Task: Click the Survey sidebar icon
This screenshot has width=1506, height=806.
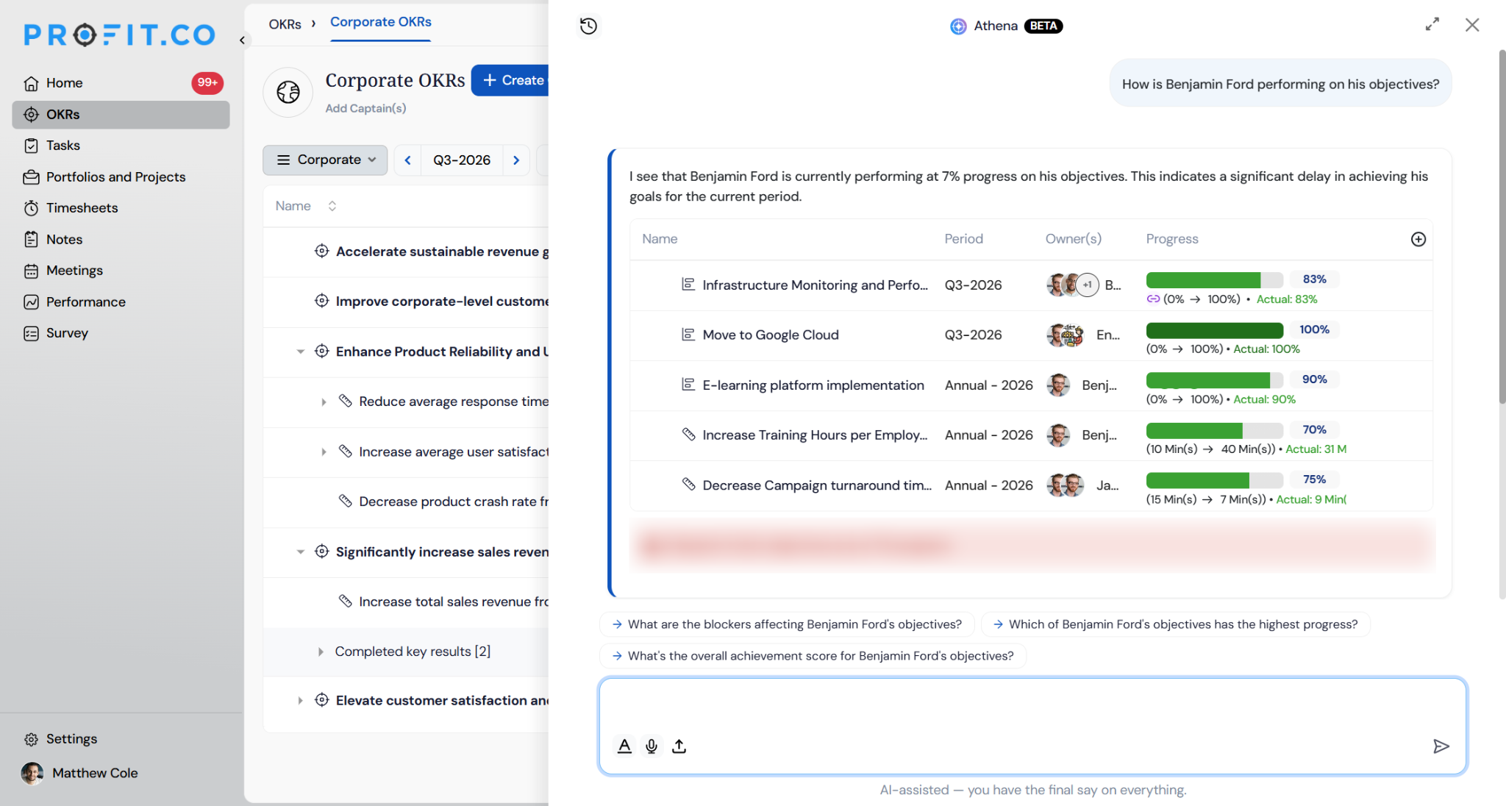Action: pos(31,333)
